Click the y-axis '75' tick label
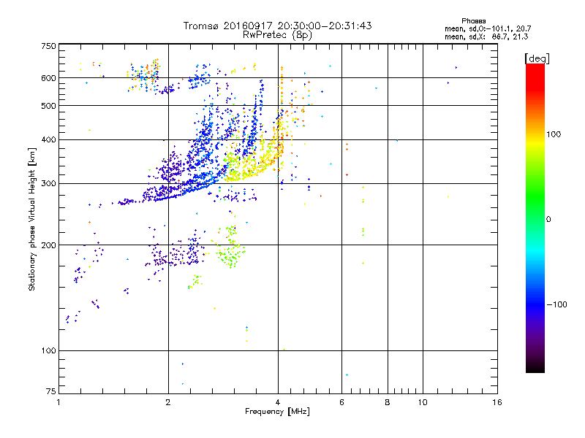The image size is (585, 438). [x=50, y=391]
